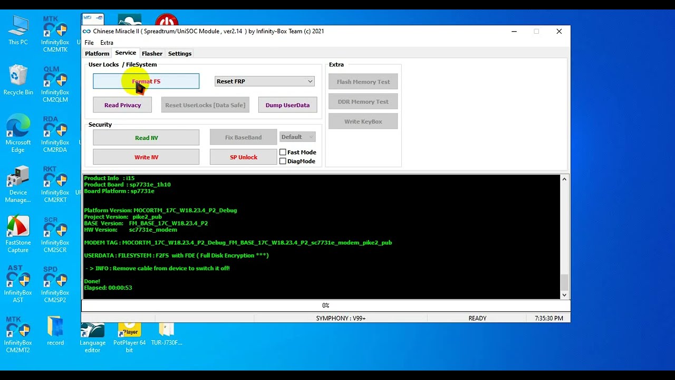Click Product Board sp7731e_1h10 line
This screenshot has width=675, height=380.
[x=127, y=185]
